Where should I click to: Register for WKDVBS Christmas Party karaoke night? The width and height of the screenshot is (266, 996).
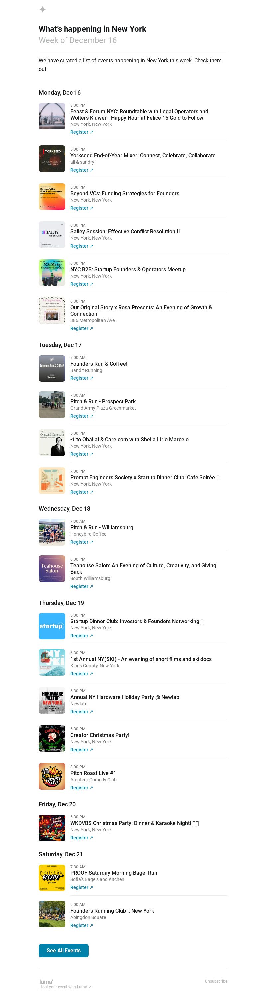pos(81,838)
